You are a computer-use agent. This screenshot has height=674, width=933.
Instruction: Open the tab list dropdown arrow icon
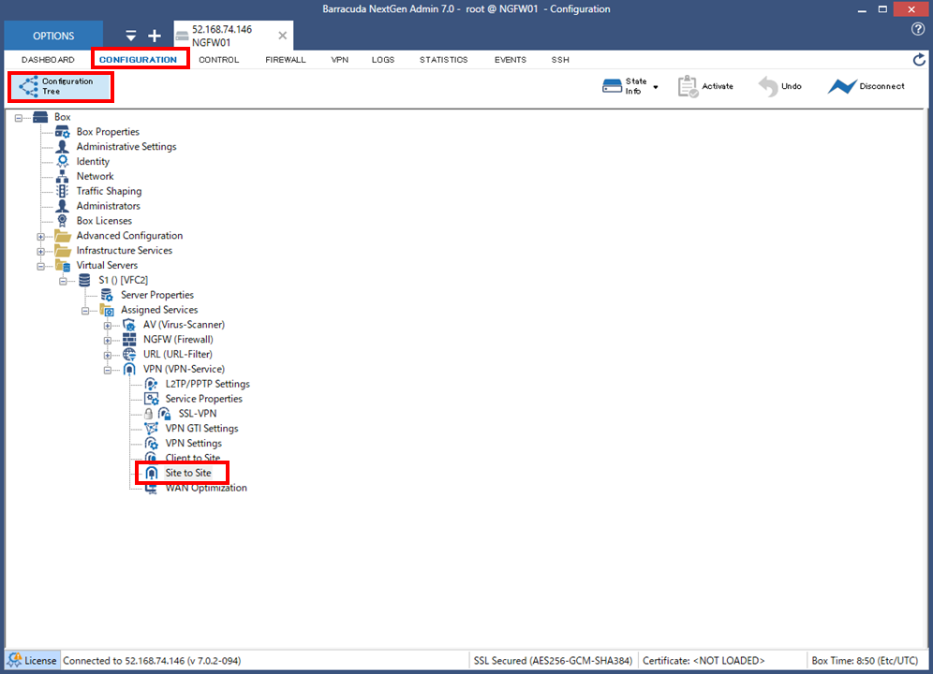tap(131, 36)
